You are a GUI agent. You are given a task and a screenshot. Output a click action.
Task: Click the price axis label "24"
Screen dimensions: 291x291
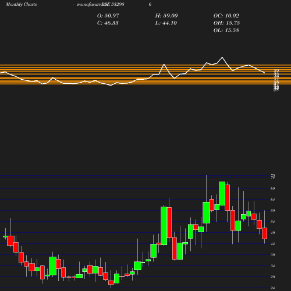pos(273,288)
